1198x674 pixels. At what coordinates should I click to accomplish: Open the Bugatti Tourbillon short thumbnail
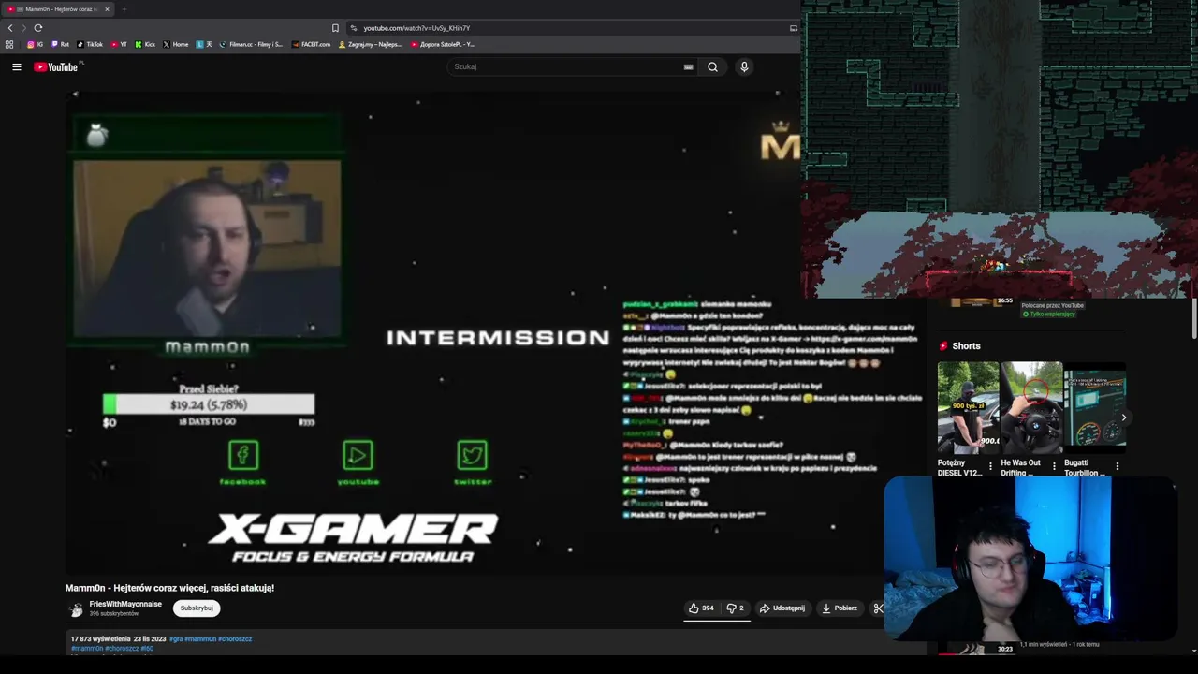[1095, 406]
